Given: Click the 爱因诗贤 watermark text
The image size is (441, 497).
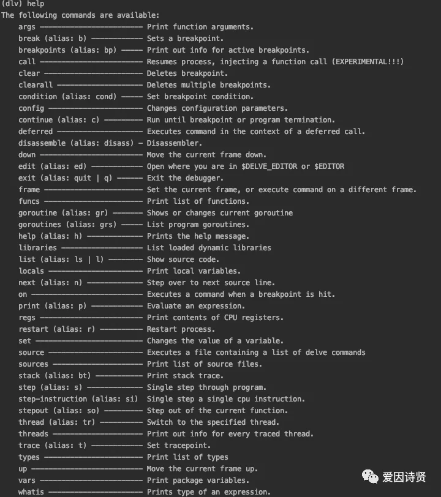Looking at the screenshot, I should pyautogui.click(x=404, y=477).
